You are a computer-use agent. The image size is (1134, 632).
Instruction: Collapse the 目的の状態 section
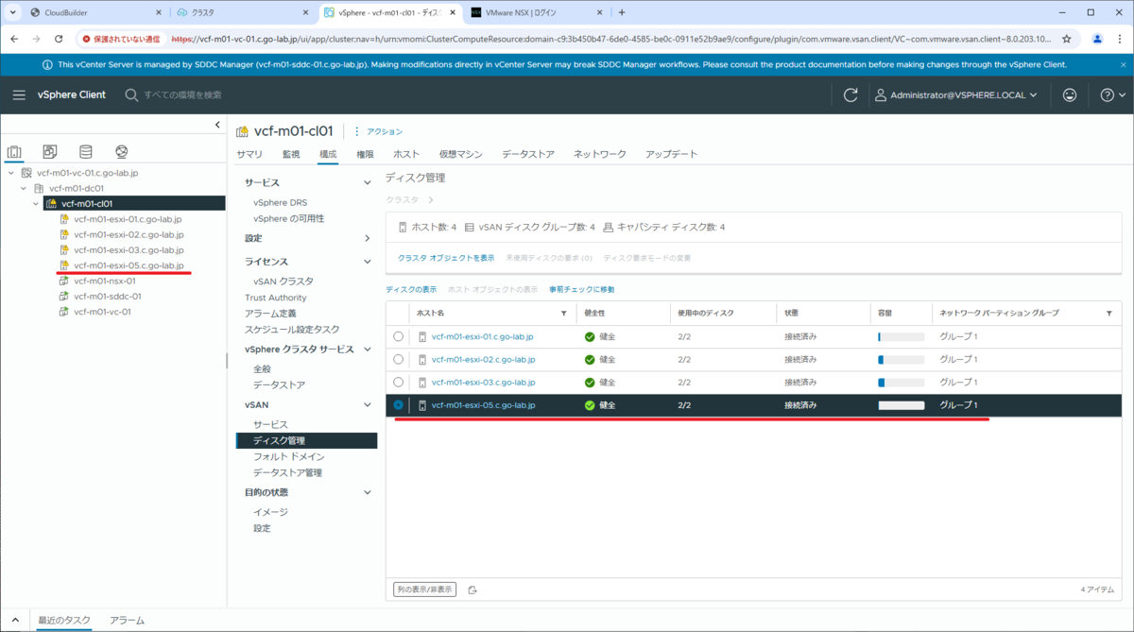pos(368,492)
